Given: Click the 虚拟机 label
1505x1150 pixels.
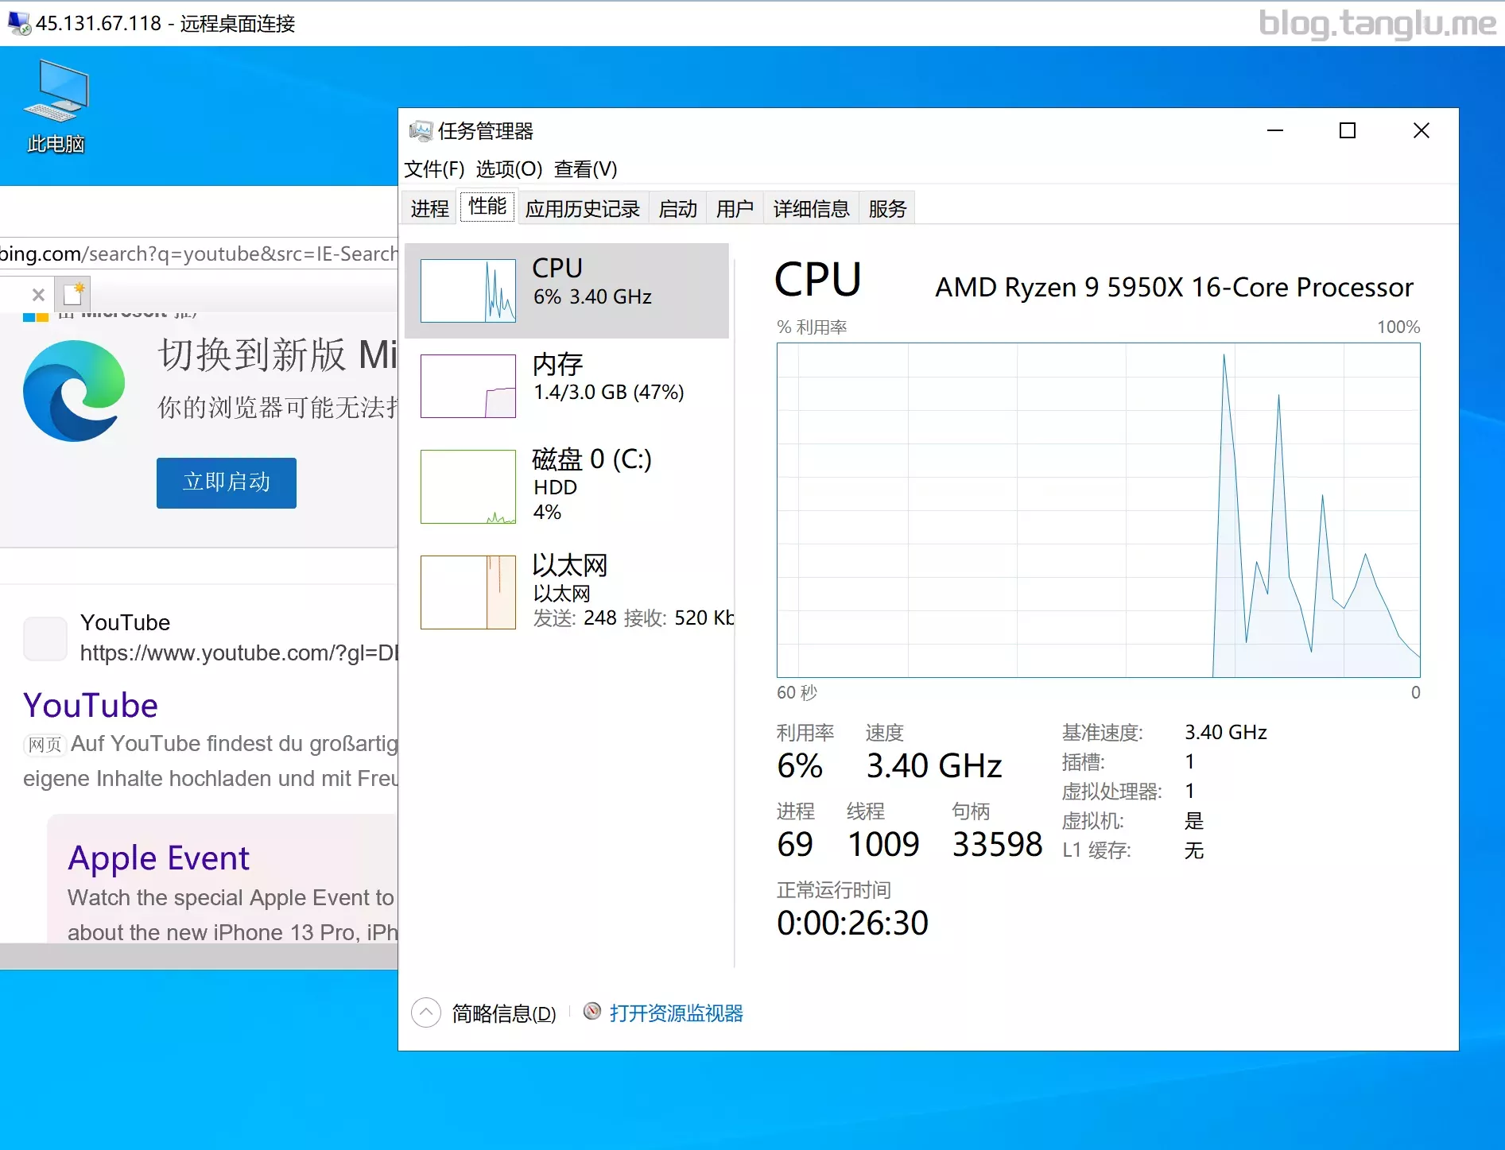Looking at the screenshot, I should 1092,820.
